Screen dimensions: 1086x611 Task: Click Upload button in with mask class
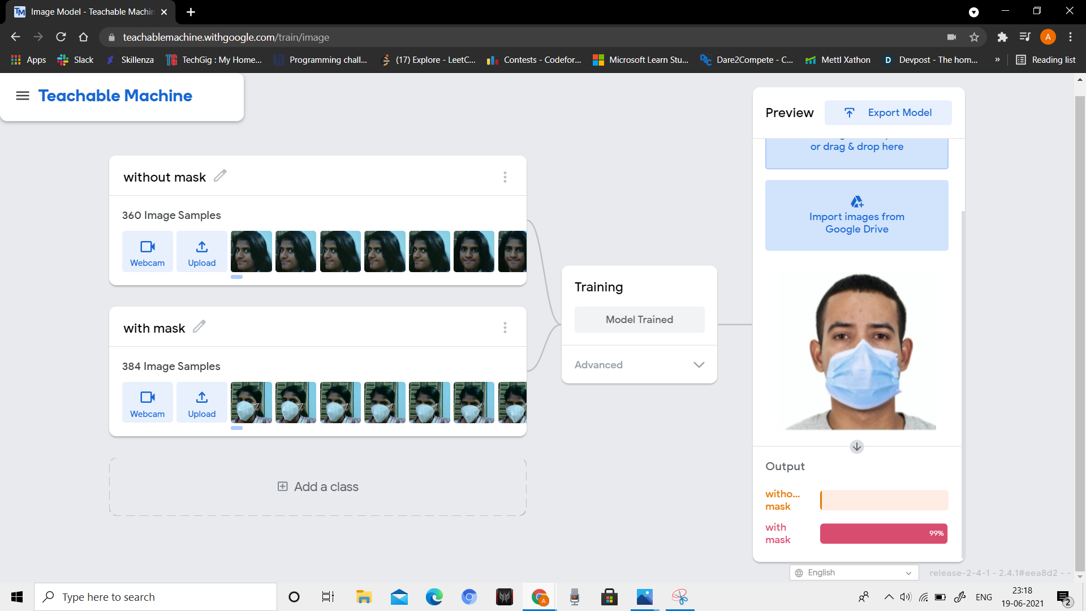tap(202, 403)
